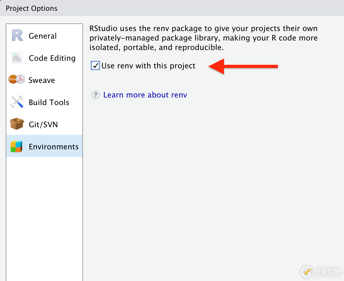The width and height of the screenshot is (344, 281).
Task: Click the document icon beside Code Editing
Action: pos(17,58)
